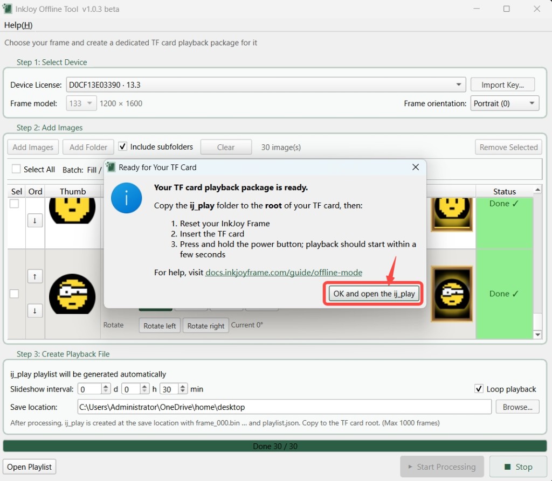Screen dimensions: 552x481
Task: Open the Help(H) menu
Action: [x=18, y=25]
